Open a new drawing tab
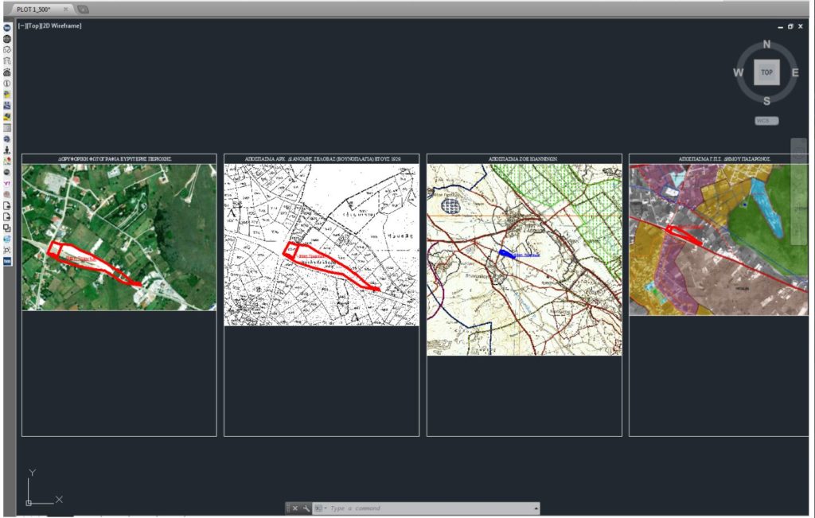Viewport: 815px width, 518px height. (84, 9)
